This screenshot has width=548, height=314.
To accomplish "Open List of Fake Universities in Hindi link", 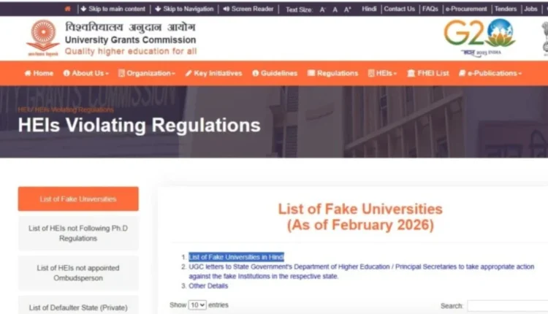I will click(x=236, y=257).
